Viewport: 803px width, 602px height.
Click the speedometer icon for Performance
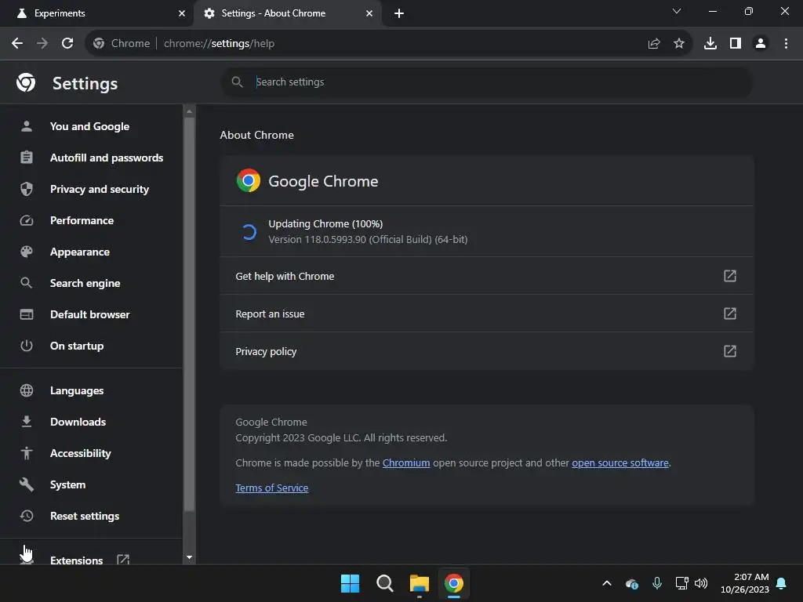click(x=27, y=220)
